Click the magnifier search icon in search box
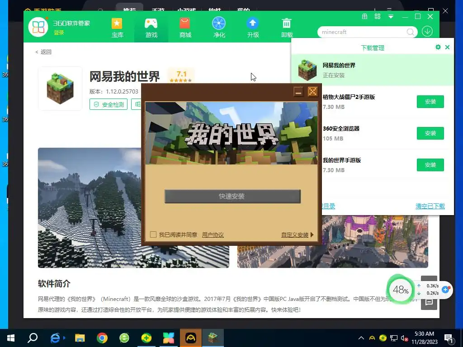463x347 pixels. [410, 32]
